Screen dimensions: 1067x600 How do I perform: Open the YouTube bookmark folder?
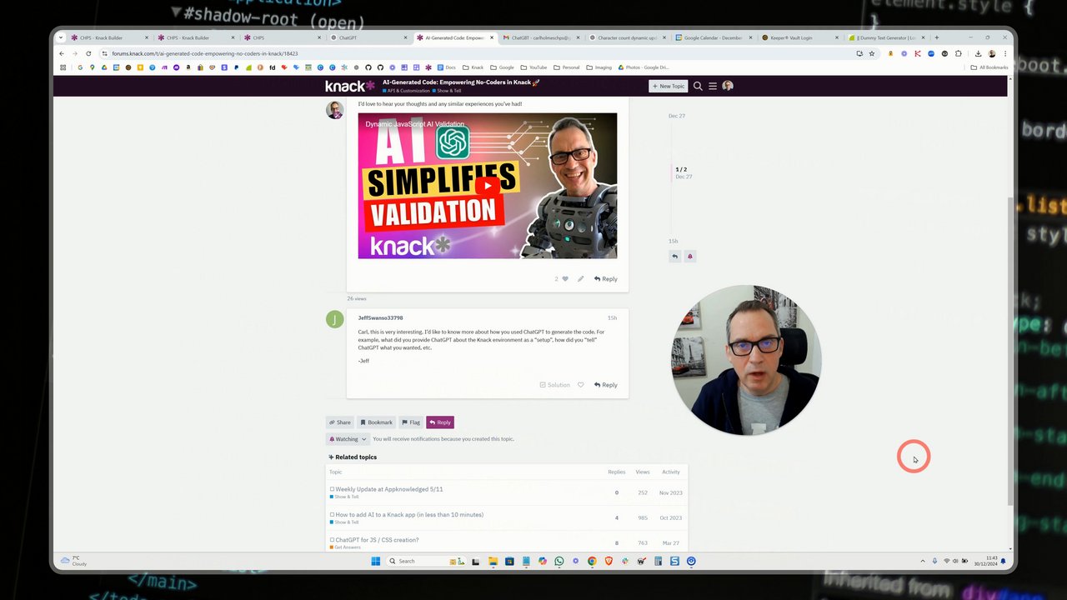(534, 67)
